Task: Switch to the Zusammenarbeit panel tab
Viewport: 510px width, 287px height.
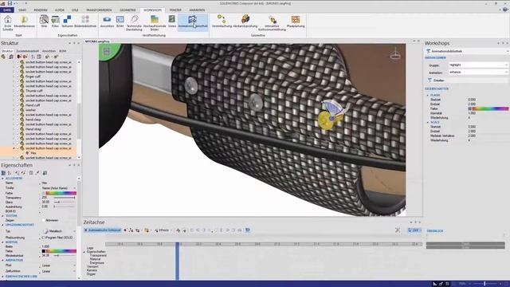Action: pos(27,51)
